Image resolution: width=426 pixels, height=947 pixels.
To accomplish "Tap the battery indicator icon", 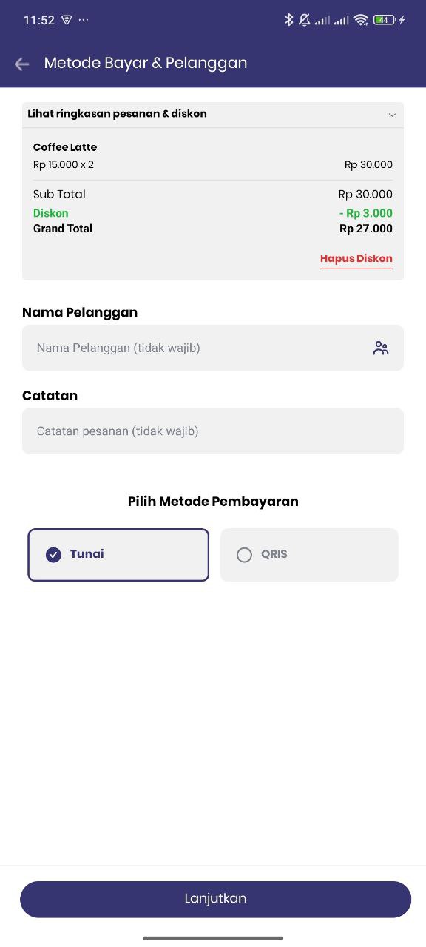I will 385,20.
